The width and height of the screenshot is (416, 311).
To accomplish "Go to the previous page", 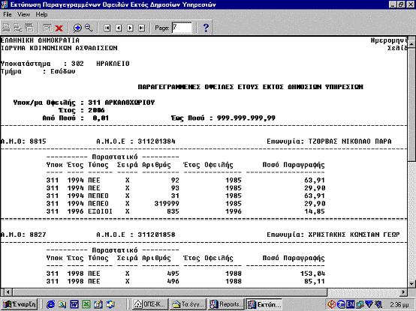I will [119, 28].
